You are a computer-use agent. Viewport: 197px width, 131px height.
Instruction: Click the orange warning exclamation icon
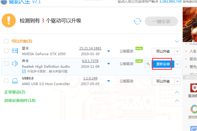click(9, 21)
